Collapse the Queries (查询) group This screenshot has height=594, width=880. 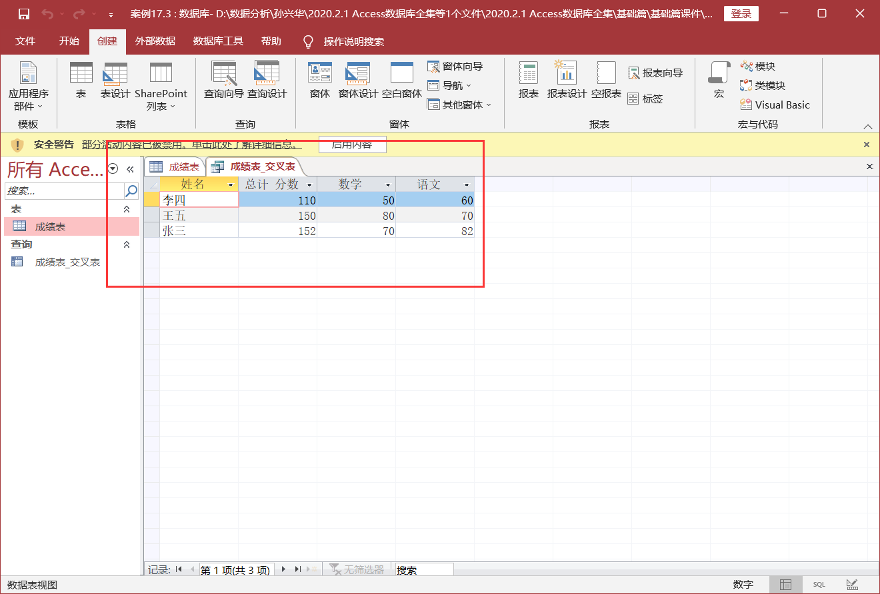tap(127, 244)
